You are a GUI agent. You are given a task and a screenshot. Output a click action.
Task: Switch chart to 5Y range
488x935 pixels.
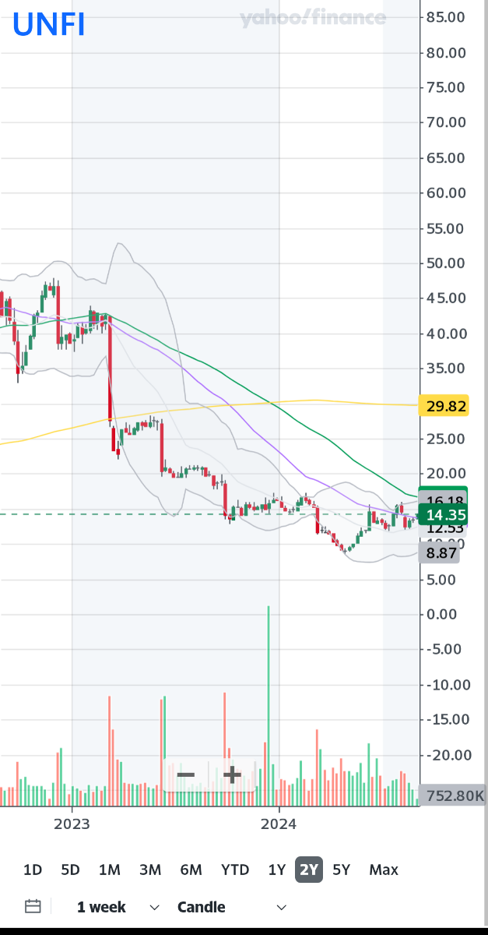[341, 870]
